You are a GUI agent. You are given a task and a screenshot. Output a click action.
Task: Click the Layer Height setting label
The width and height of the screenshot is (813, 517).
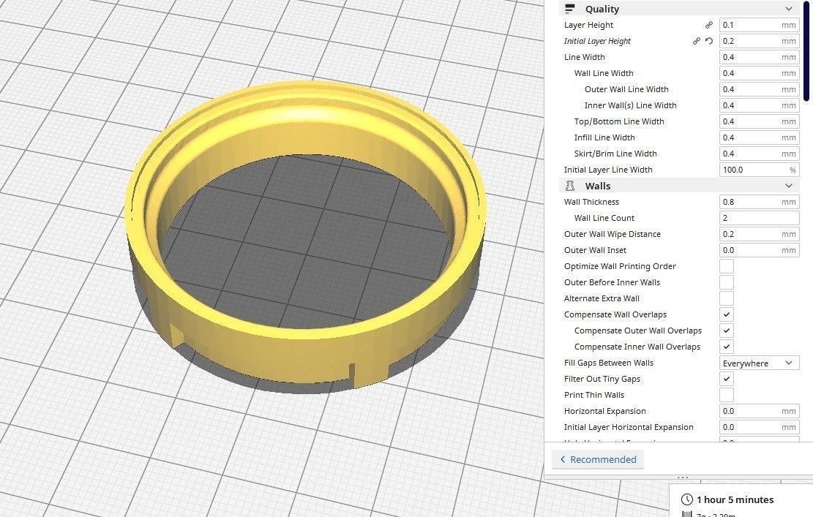pyautogui.click(x=588, y=25)
